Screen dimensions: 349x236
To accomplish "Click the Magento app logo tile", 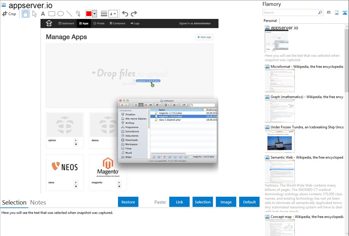I will point(108,167).
